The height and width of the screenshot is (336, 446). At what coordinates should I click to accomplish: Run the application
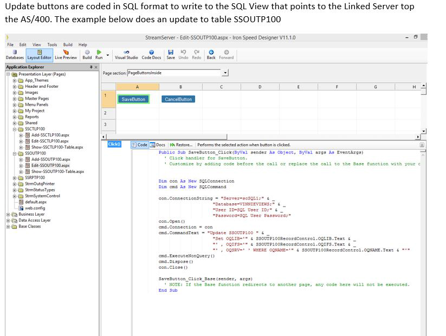[98, 53]
